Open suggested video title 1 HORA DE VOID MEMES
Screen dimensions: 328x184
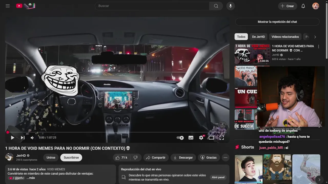pos(293,48)
